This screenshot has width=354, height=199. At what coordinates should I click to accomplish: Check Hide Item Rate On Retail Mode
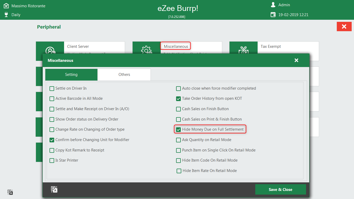click(x=179, y=171)
